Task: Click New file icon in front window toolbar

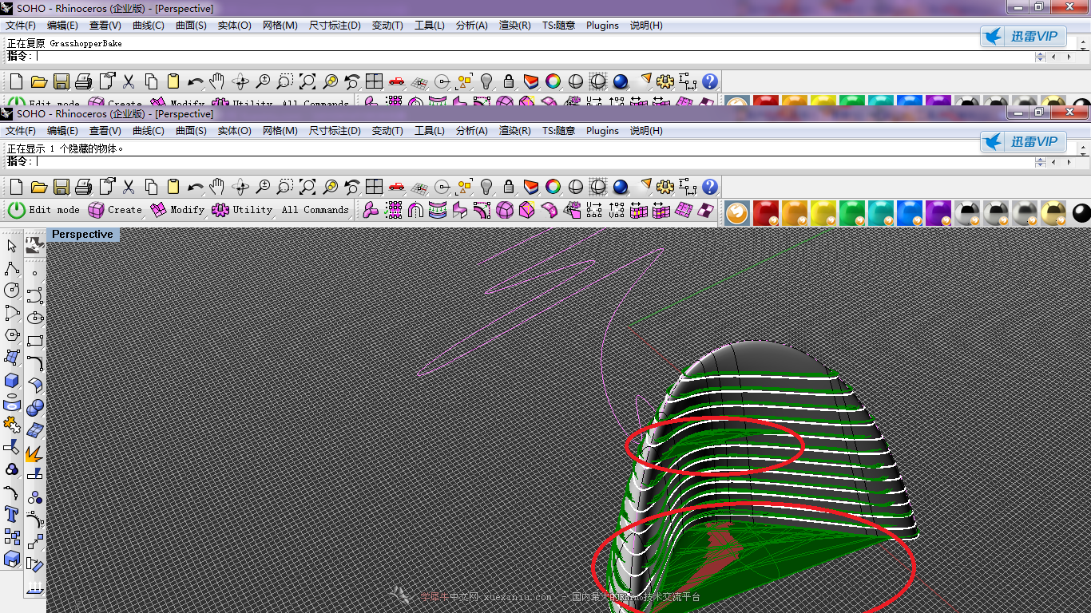Action: click(x=16, y=187)
